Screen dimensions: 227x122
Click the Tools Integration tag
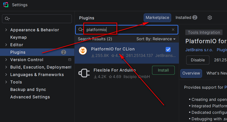204,33
